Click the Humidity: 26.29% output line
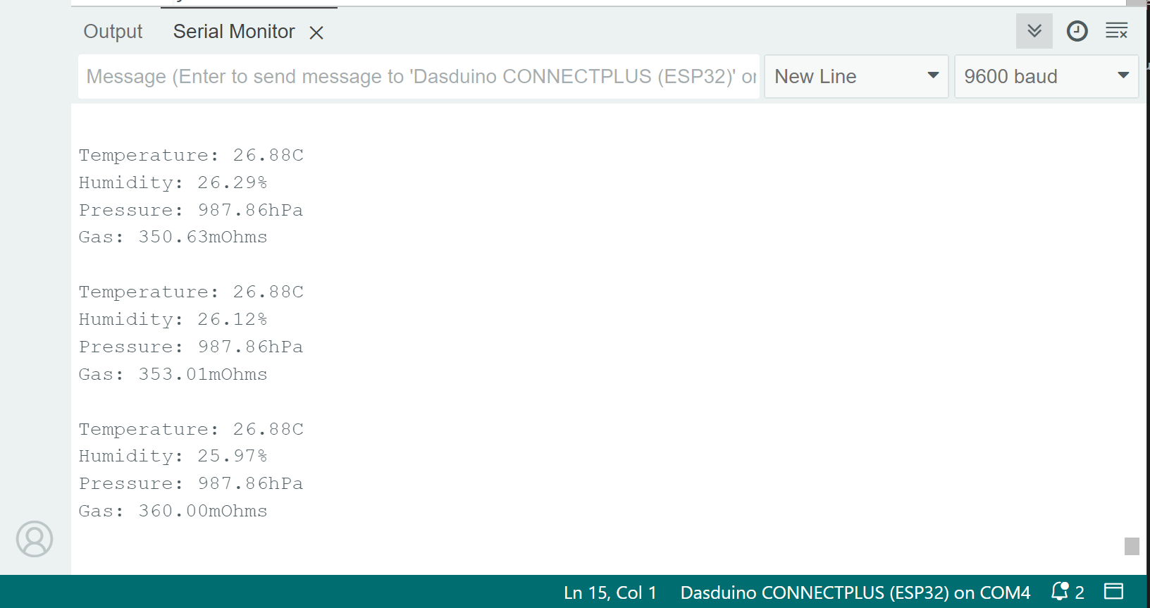This screenshot has width=1150, height=608. pos(173,182)
